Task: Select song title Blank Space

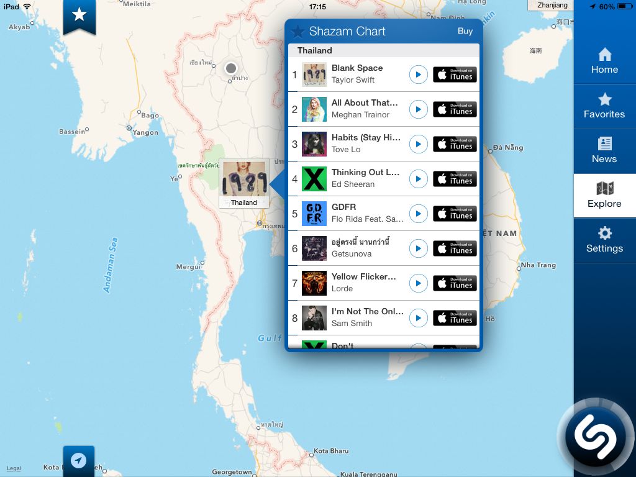Action: [357, 68]
